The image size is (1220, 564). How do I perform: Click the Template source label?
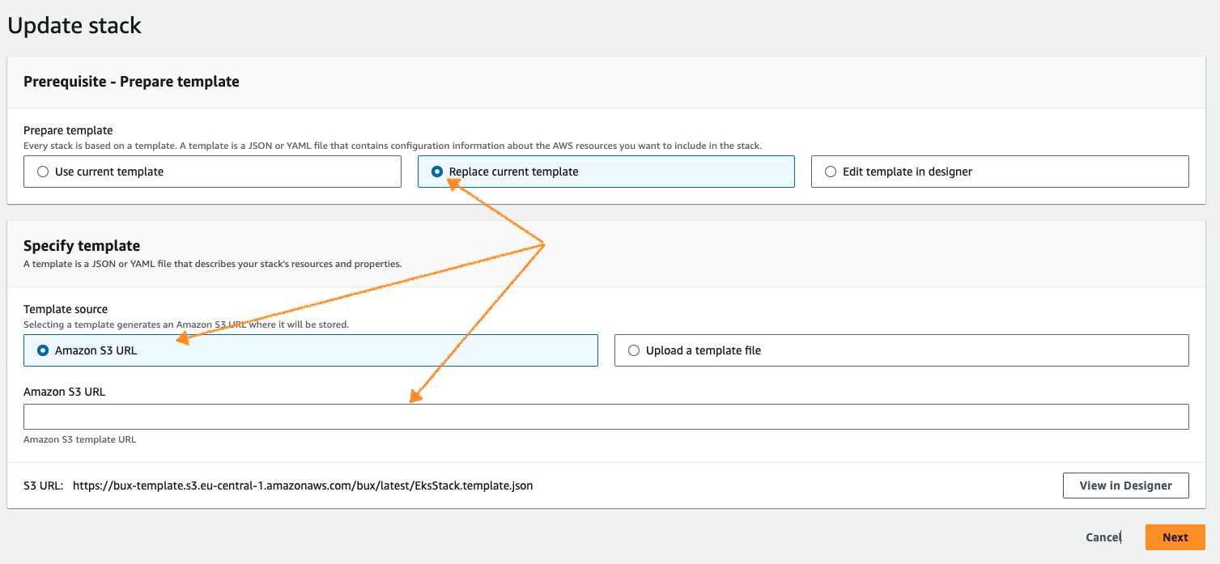[66, 309]
